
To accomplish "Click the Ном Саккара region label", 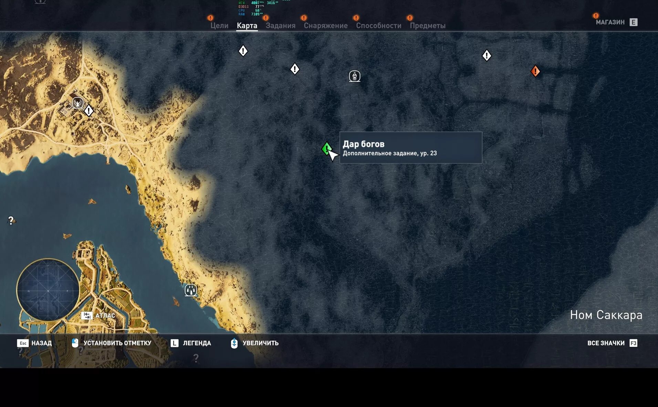I will 606,315.
